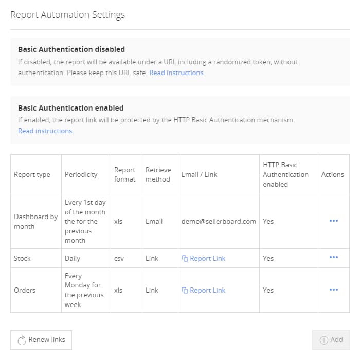
Task: Click the Periodicity column header
Action: click(81, 174)
